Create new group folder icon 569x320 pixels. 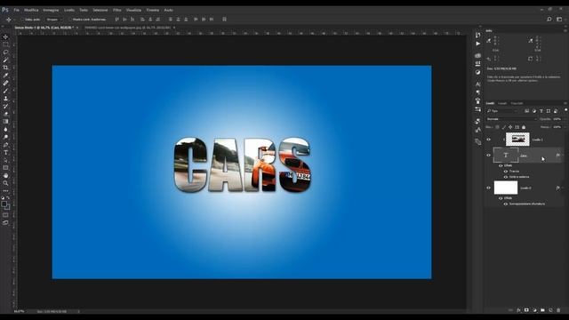pos(542,310)
